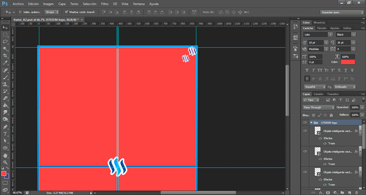Filter layers by type layers icon
The width and height of the screenshot is (366, 195).
[340, 100]
